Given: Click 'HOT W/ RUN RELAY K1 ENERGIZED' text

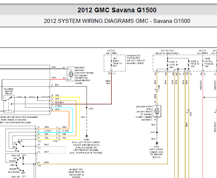Looking at the screenshot, I should tap(167, 52).
